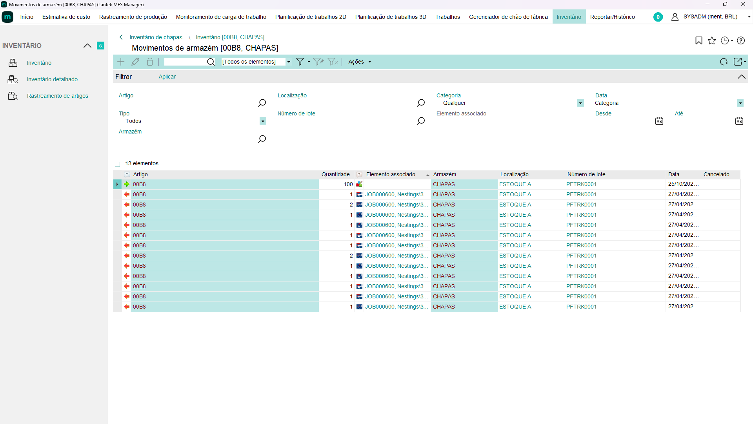Open Planificação de trabalhos 2D menu
Screen dimensions: 753x424
pyautogui.click(x=311, y=17)
